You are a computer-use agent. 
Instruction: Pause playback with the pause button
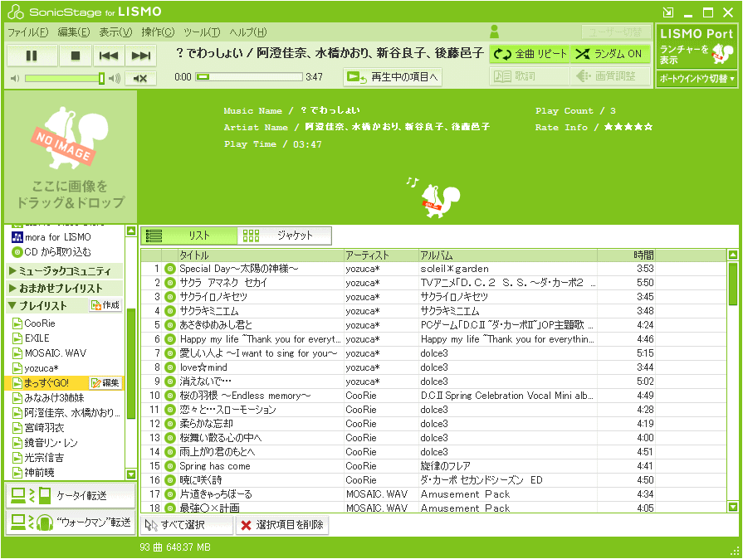click(x=32, y=56)
